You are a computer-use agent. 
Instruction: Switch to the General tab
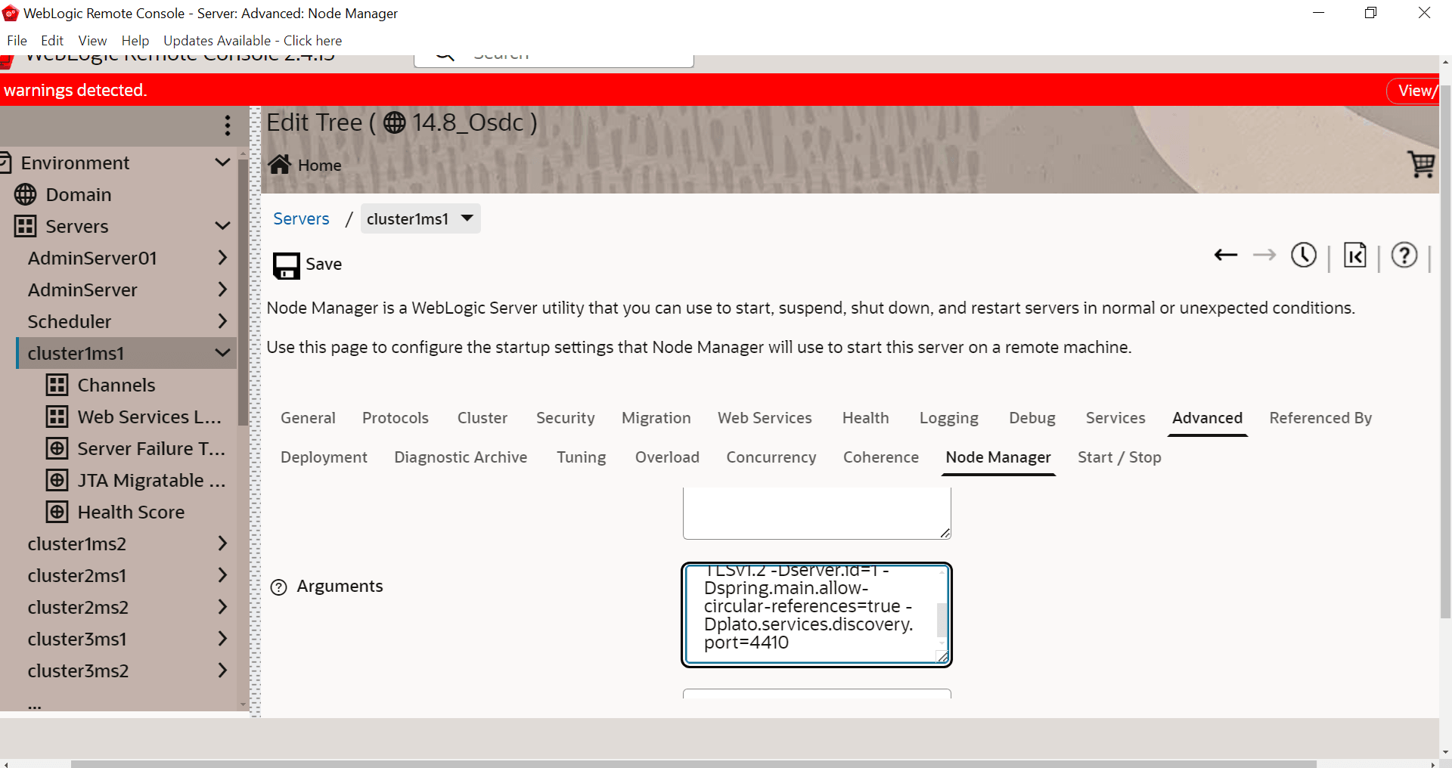pos(308,418)
